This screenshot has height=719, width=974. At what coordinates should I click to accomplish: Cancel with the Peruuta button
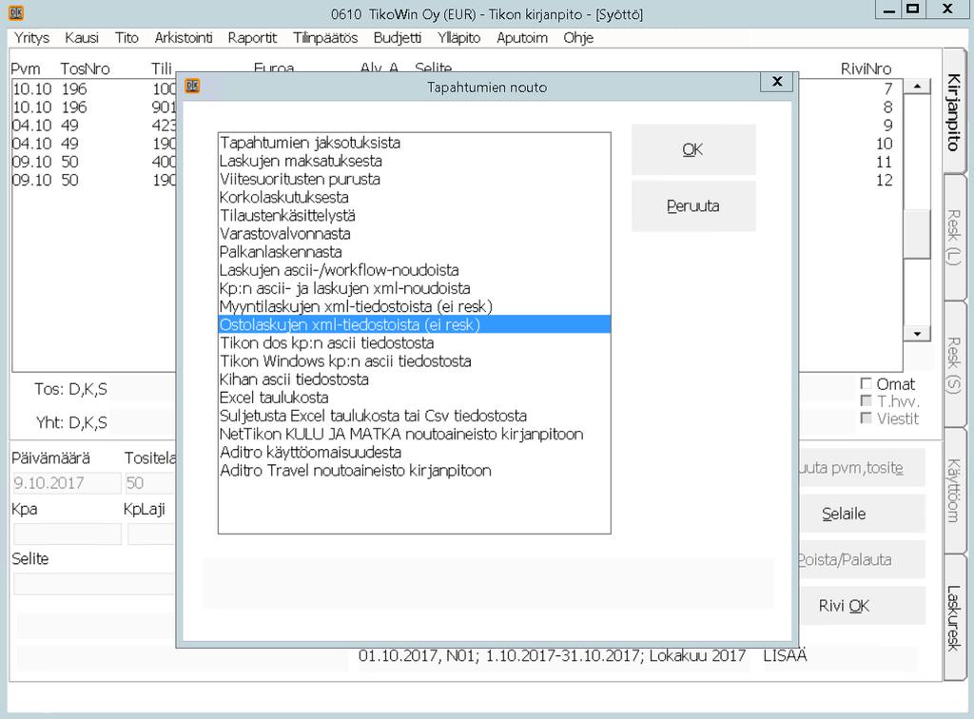693,206
